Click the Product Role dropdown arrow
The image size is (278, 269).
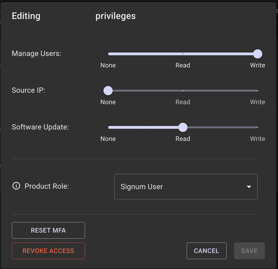249,187
